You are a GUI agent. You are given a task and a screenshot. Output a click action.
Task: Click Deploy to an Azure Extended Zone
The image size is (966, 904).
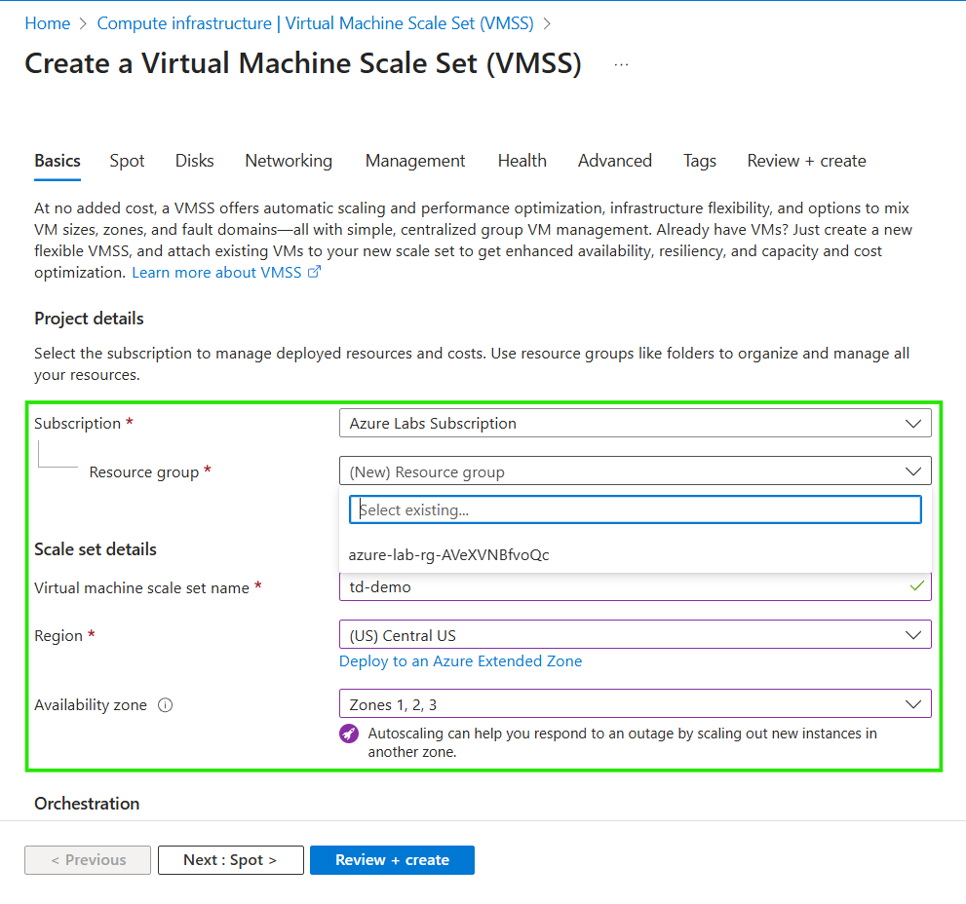460,661
